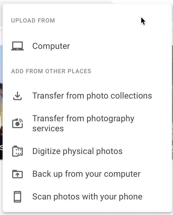The width and height of the screenshot is (173, 215).
Task: Click the photo sliver at the right edge
Action: (172, 102)
